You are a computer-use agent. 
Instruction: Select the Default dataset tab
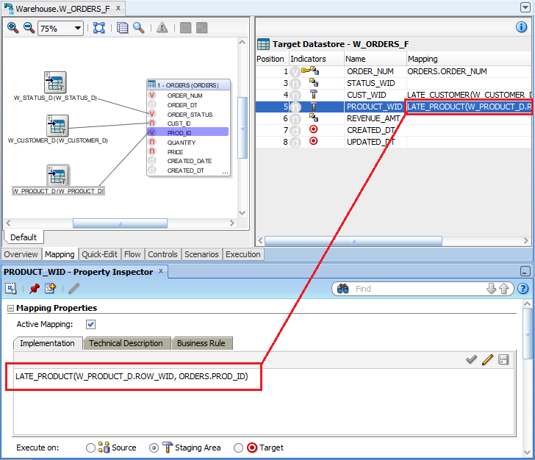click(24, 237)
